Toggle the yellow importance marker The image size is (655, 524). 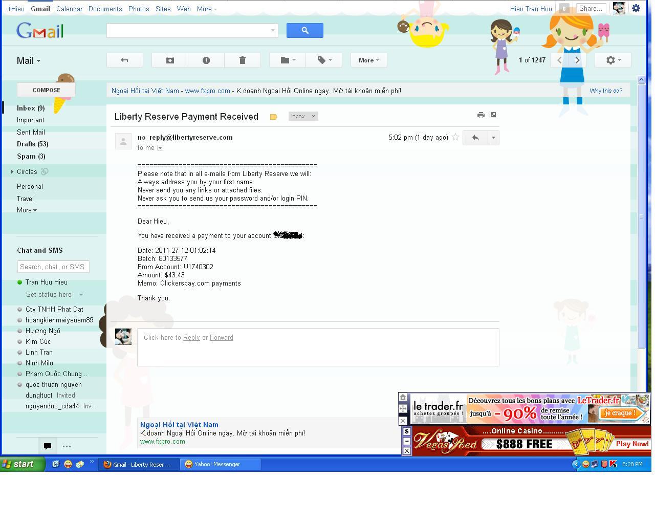273,117
